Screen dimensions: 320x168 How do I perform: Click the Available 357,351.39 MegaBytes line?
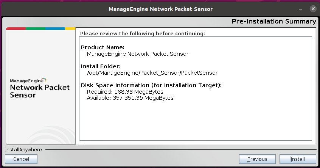(130, 98)
